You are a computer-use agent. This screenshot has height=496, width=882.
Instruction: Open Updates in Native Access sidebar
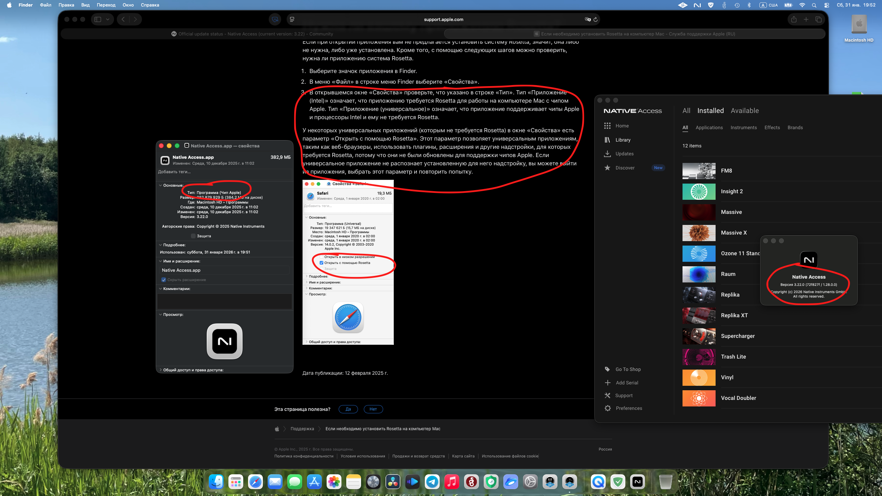[624, 154]
